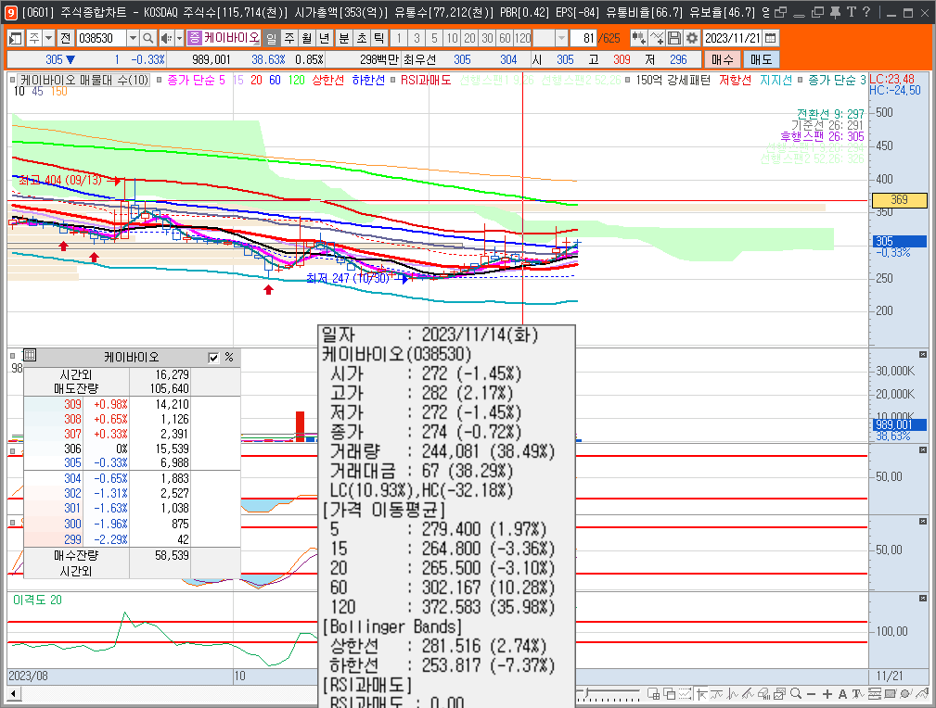Open help question mark icon

point(866,12)
